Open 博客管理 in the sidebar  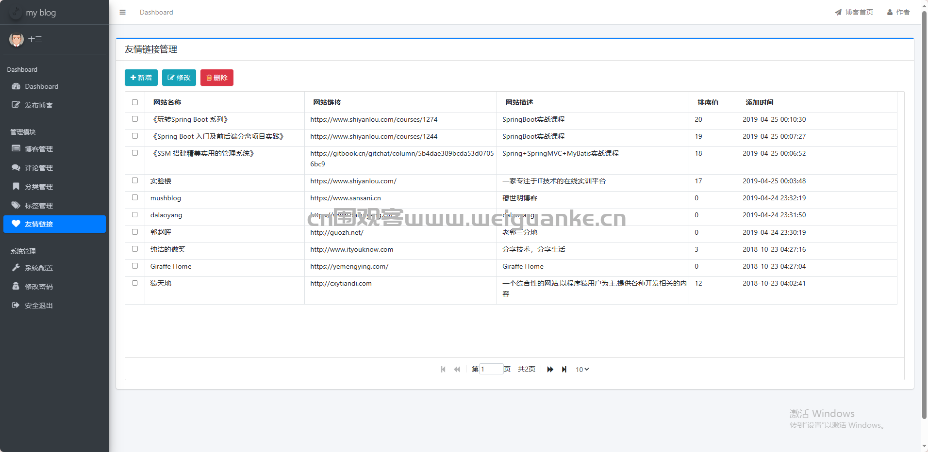pyautogui.click(x=54, y=148)
